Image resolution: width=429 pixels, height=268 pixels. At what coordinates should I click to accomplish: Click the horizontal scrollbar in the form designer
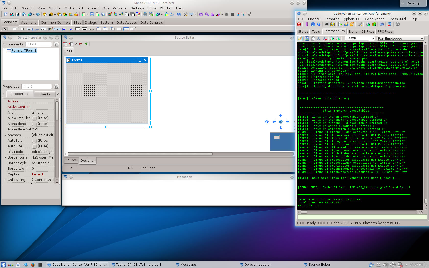pos(140,154)
